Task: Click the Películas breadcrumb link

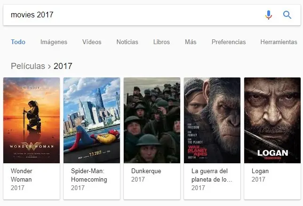Action: 28,66
